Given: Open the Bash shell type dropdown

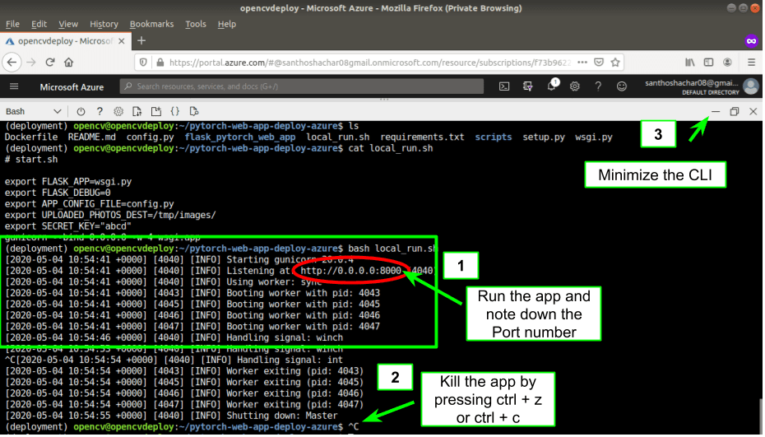Looking at the screenshot, I should (x=33, y=111).
